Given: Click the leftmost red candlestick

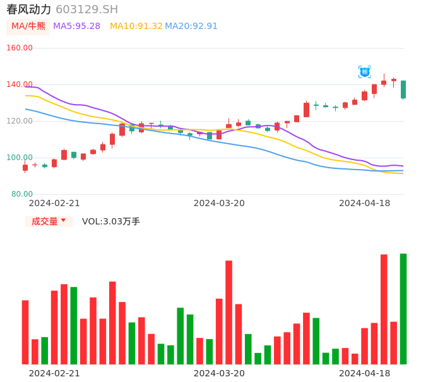Looking at the screenshot, I should pos(25,168).
